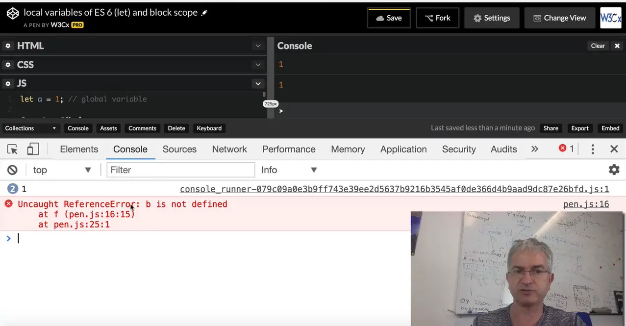The width and height of the screenshot is (626, 326).
Task: Click the 'let a = 1;' code line
Action: tap(42, 99)
